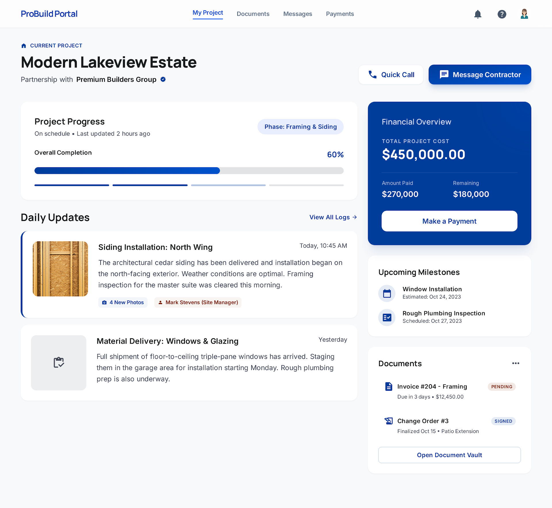The image size is (552, 508).
Task: Click the camera icon in 4 New Photos
Action: 104,303
